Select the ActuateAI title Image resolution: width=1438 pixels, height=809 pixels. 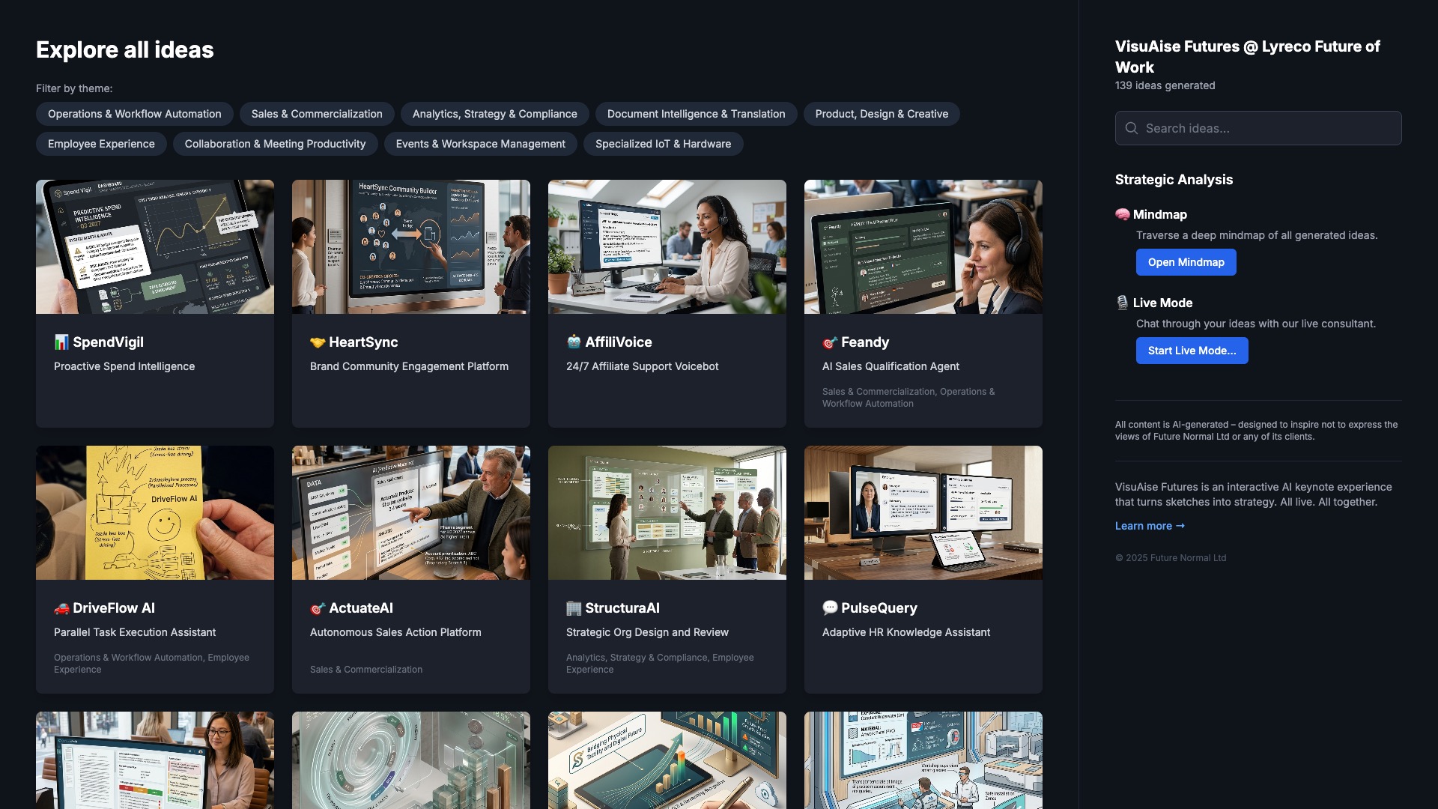click(x=361, y=608)
